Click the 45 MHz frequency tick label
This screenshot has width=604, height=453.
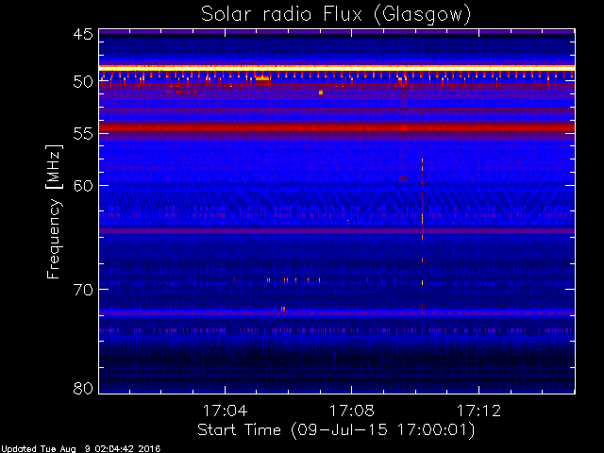click(83, 34)
